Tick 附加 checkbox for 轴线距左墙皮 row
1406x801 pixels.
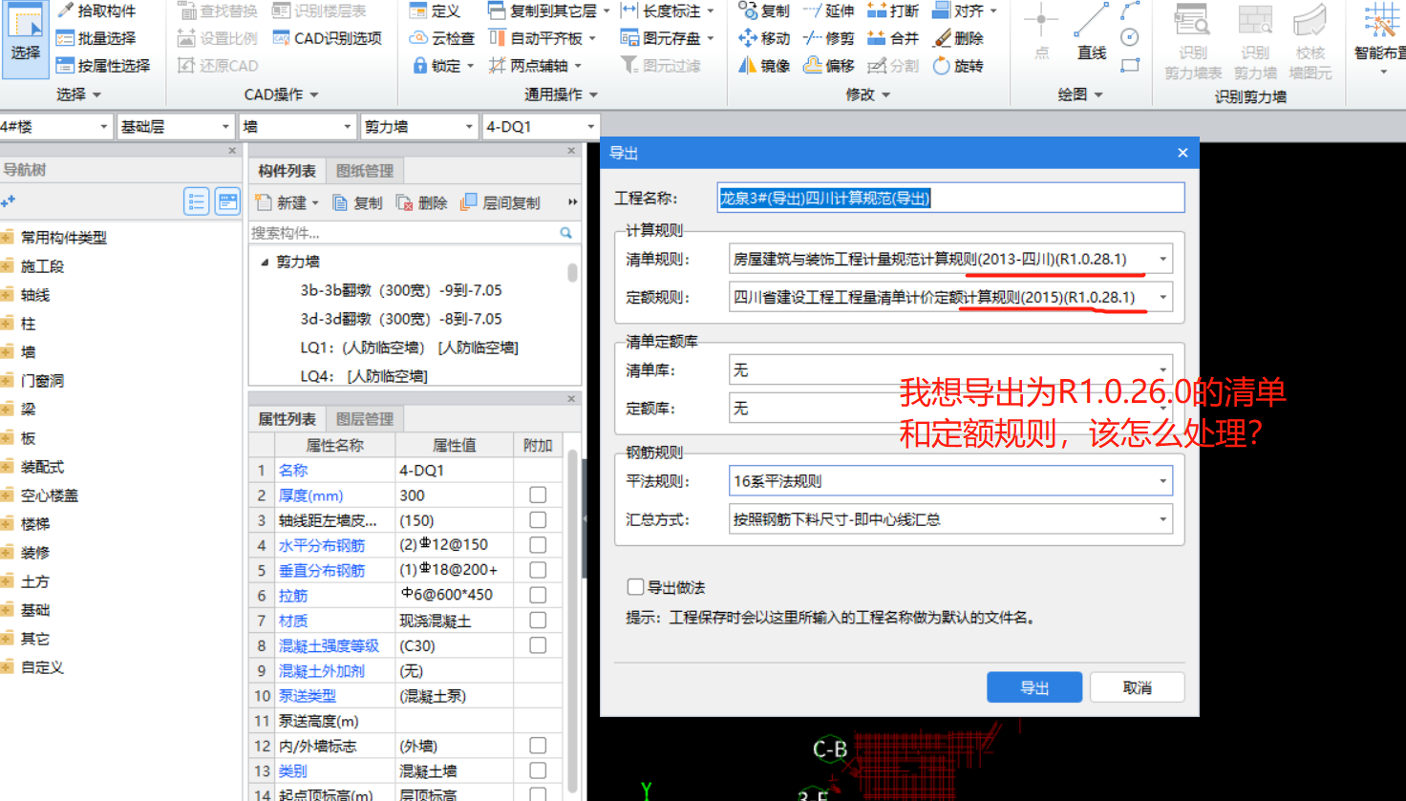(538, 519)
